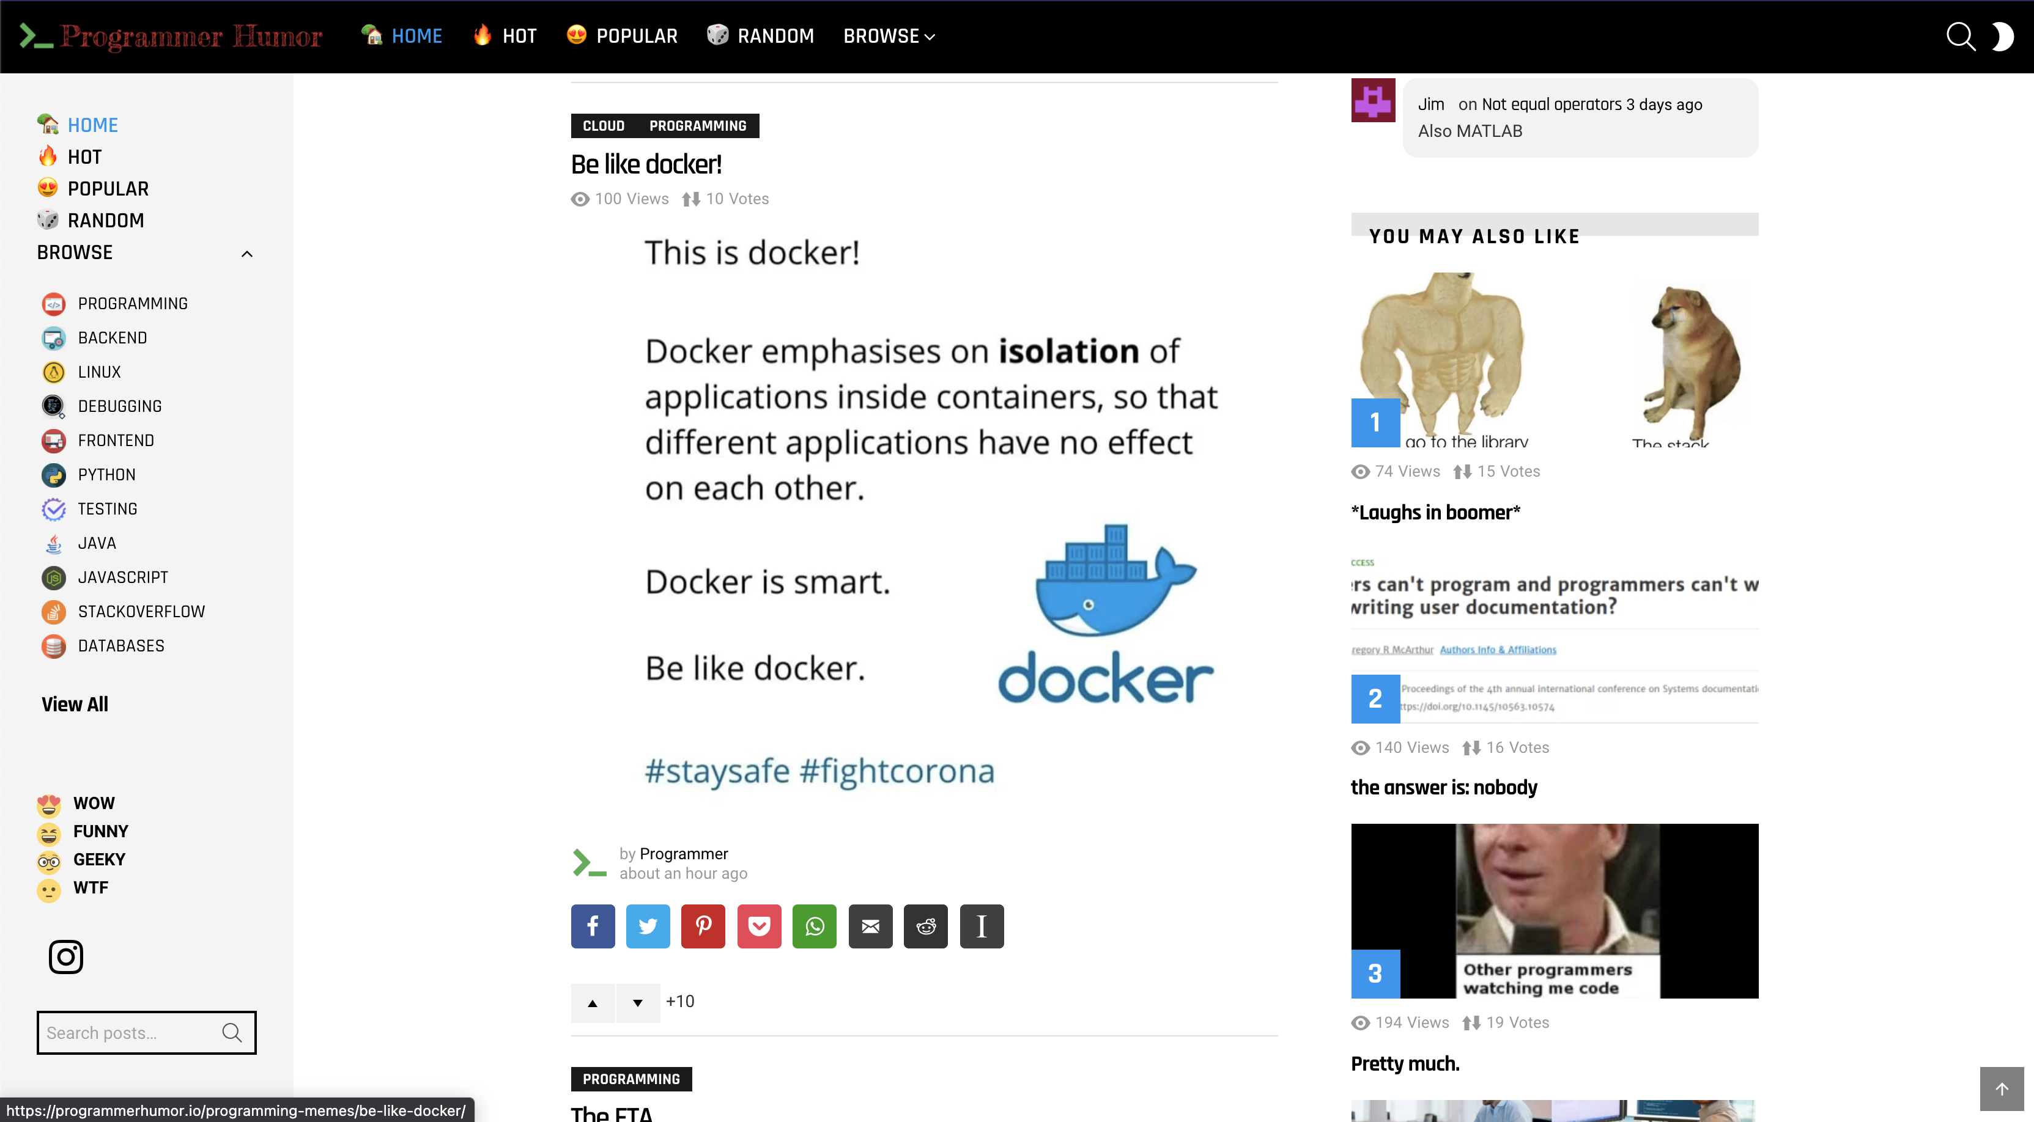This screenshot has height=1122, width=2034.
Task: Share post on Facebook
Action: [x=592, y=926]
